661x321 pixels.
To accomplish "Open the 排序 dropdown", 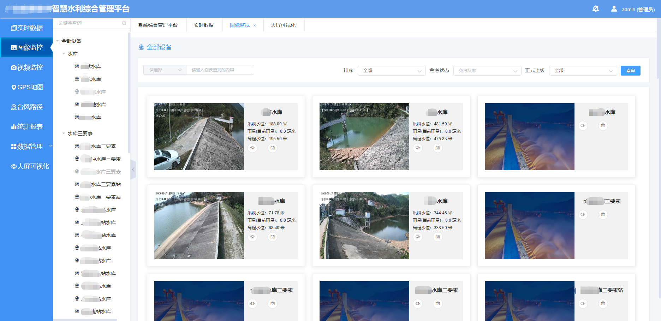I will click(391, 71).
